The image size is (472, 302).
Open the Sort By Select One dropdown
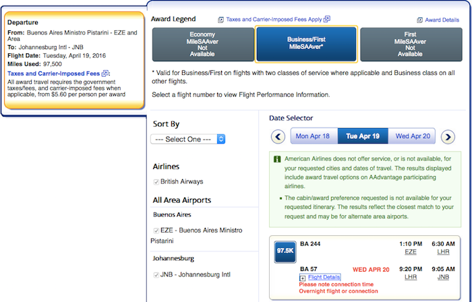click(x=188, y=139)
